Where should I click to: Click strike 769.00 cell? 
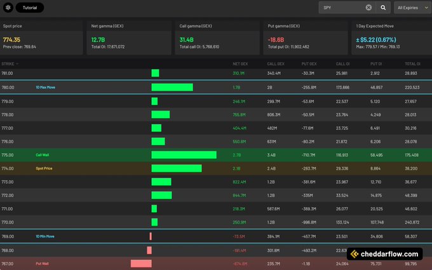click(x=7, y=236)
